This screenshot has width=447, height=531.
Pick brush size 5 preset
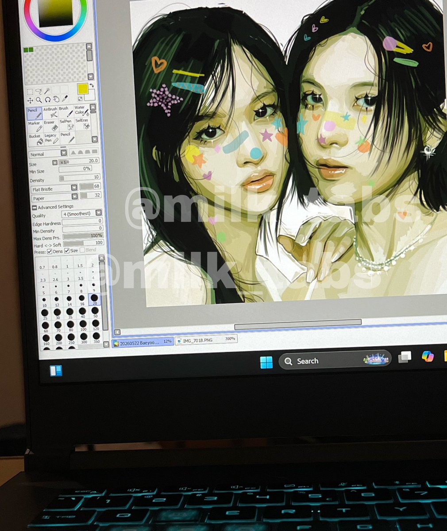pos(43,289)
